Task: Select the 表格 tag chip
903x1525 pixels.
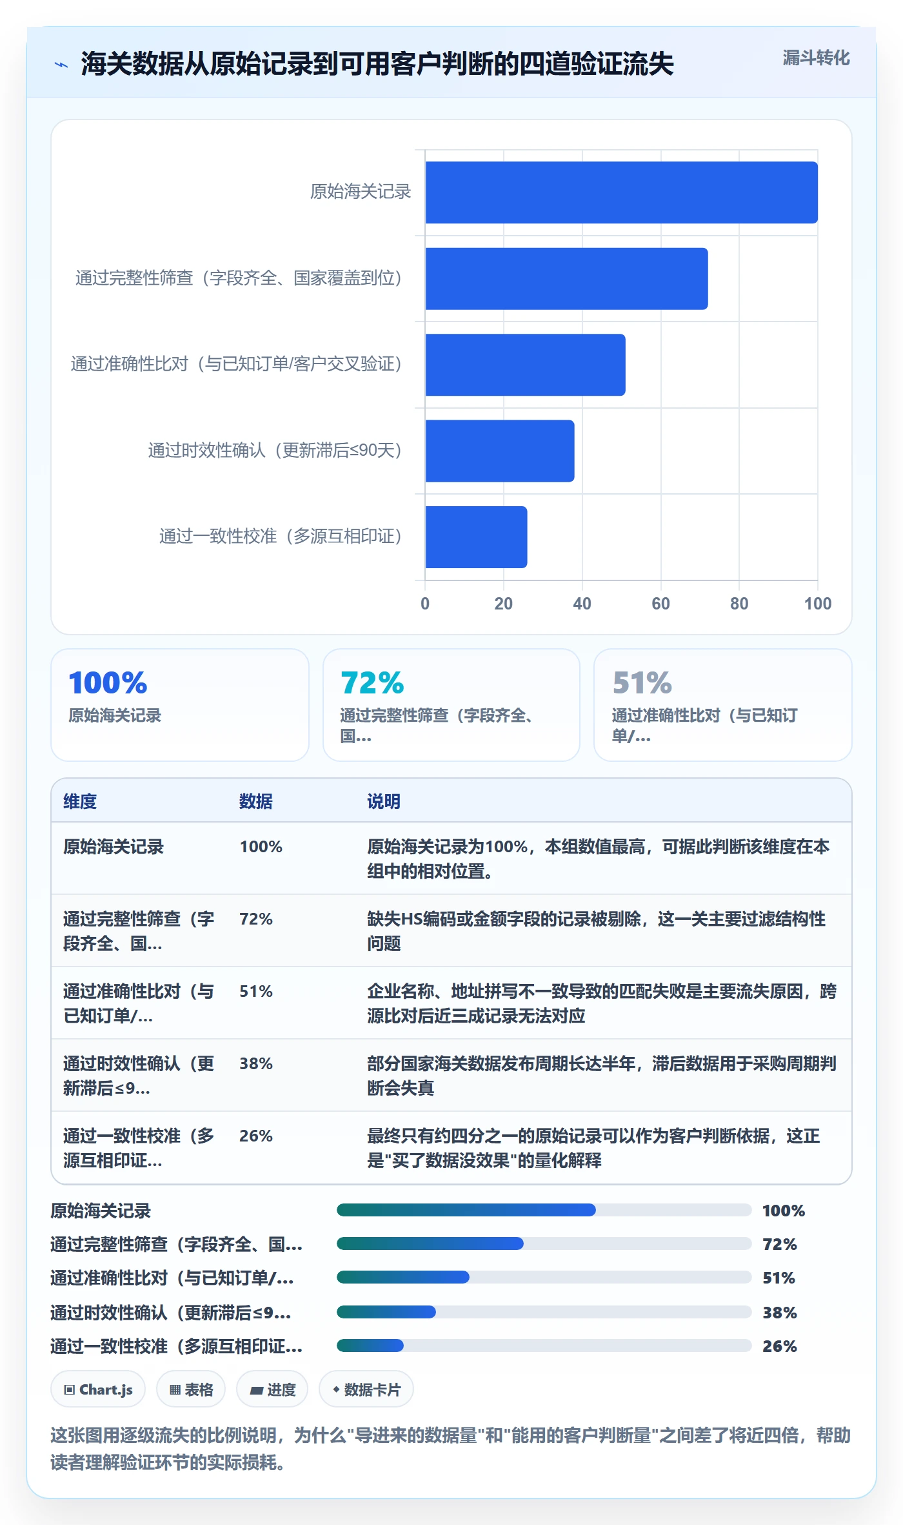Action: (191, 1389)
